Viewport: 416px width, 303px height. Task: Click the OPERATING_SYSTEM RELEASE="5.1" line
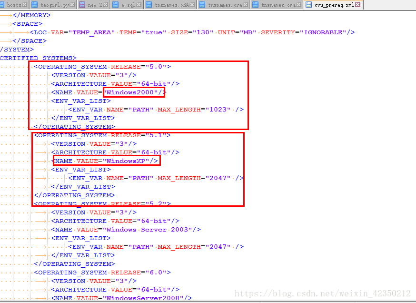(102, 135)
